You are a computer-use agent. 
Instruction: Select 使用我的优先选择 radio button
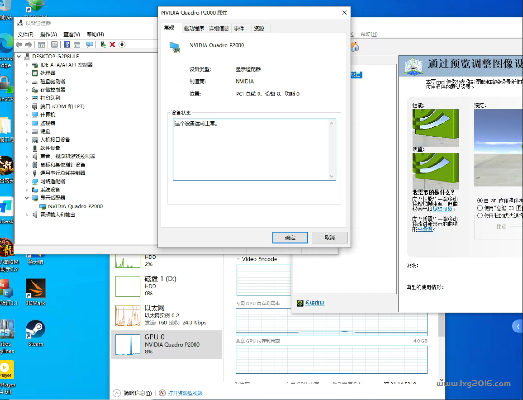(480, 216)
